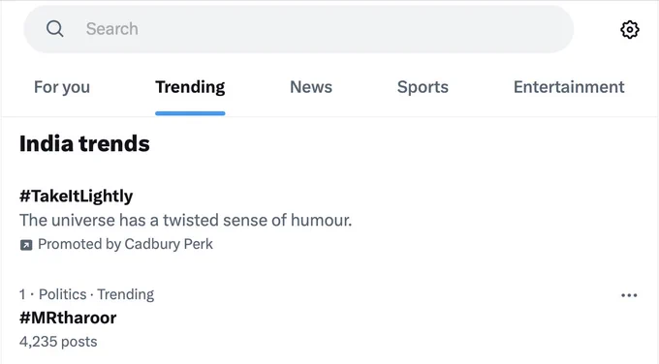
Task: Switch to the Entertainment tab
Action: coord(569,87)
